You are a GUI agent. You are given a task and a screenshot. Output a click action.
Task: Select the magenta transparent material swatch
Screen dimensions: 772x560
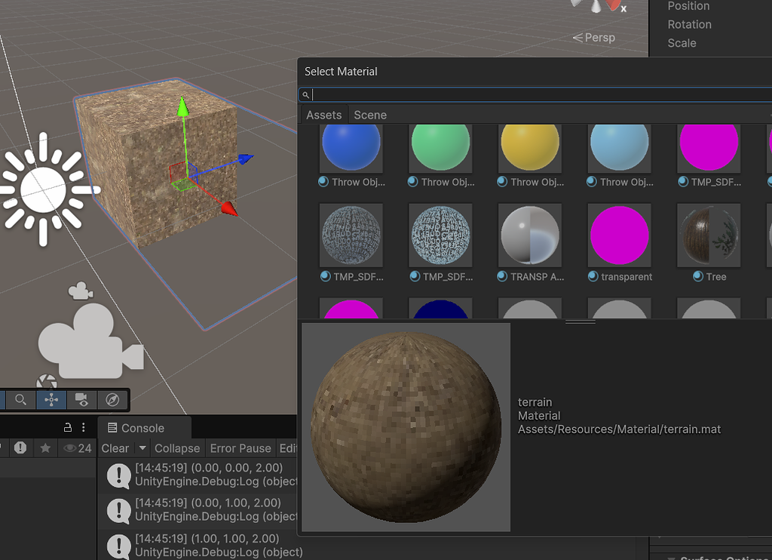620,235
